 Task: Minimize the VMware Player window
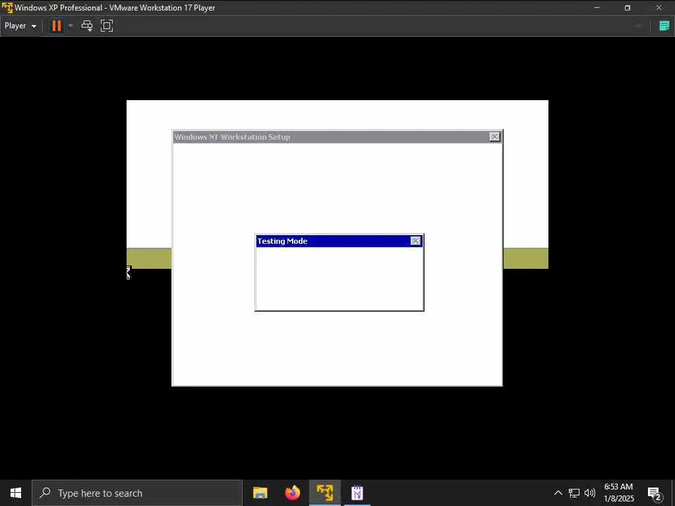click(x=597, y=8)
